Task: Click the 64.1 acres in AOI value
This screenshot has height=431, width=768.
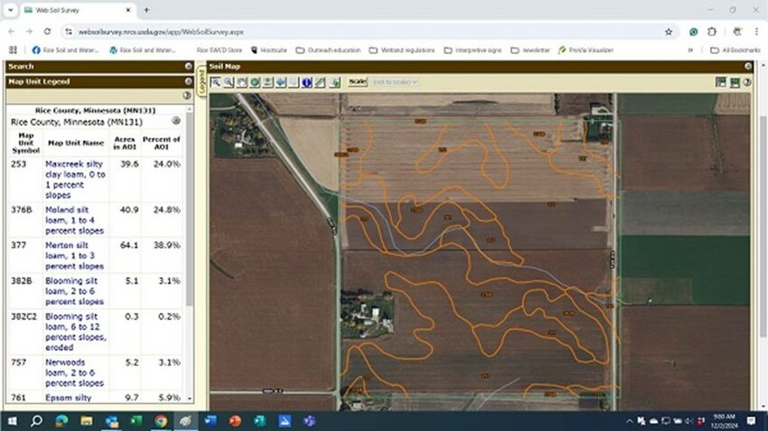Action: tap(129, 245)
